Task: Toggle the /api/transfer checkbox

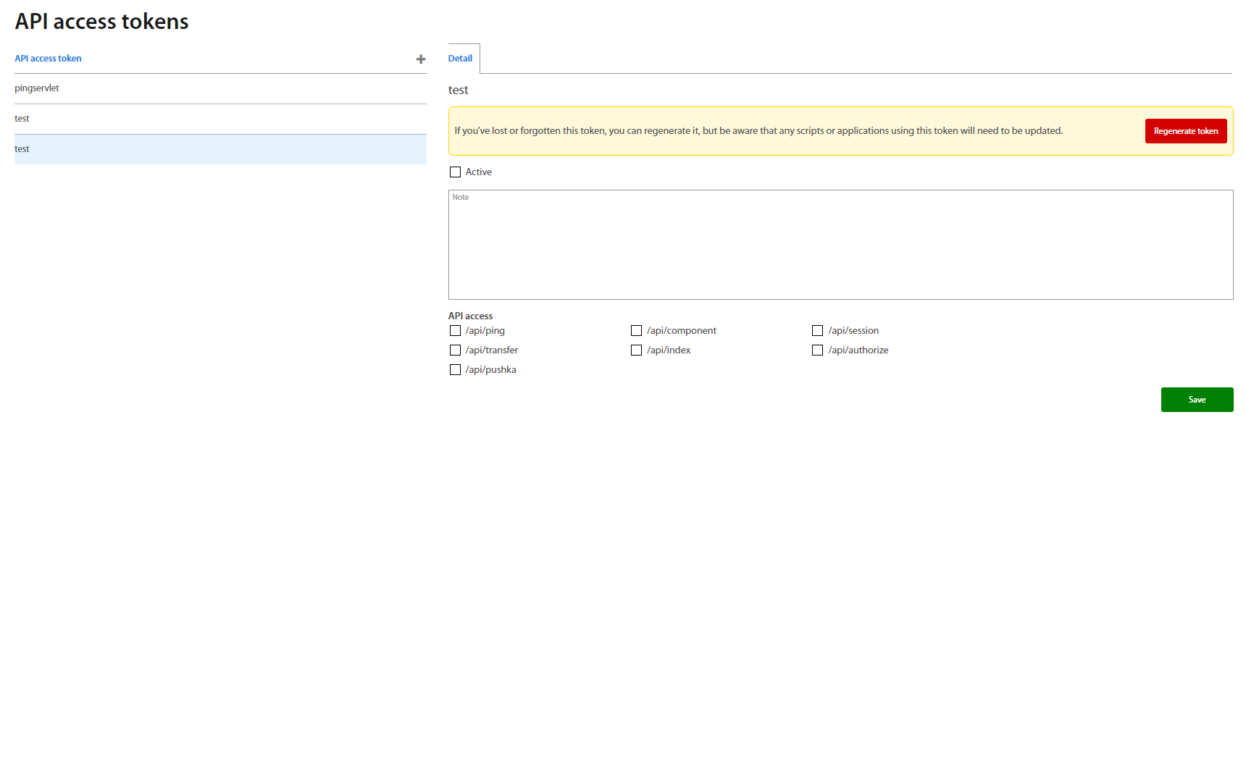Action: [x=455, y=350]
